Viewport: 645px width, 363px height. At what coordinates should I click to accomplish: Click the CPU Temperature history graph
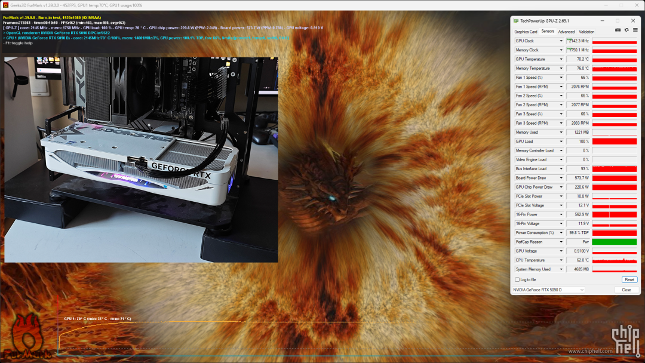(x=614, y=260)
